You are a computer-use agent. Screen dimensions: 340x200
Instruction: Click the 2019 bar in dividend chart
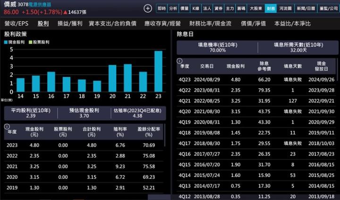point(97,86)
